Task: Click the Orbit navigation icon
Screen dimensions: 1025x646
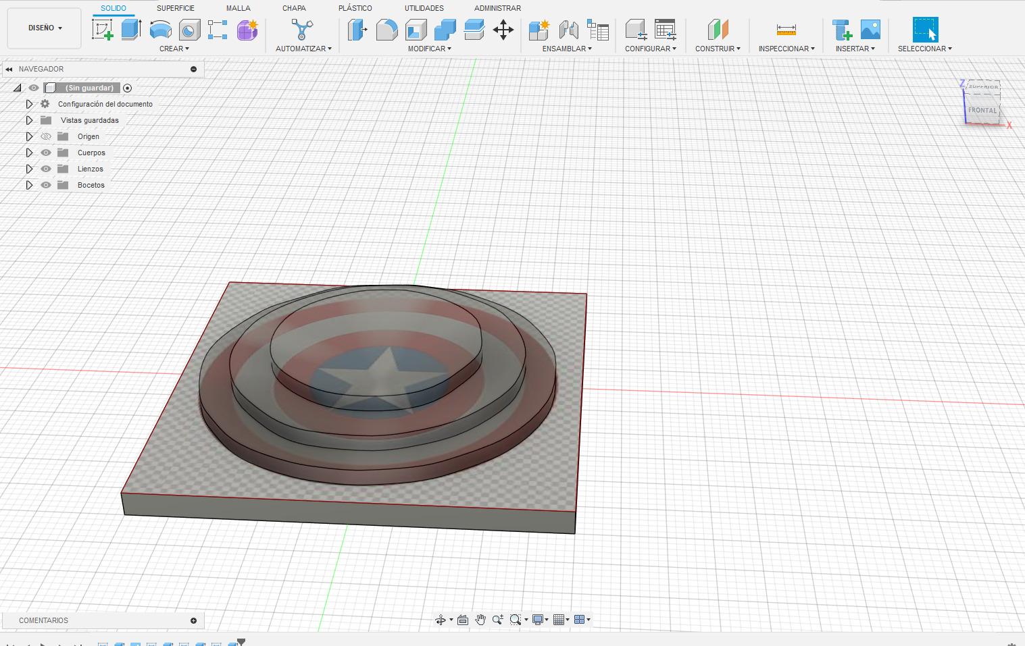Action: click(x=441, y=620)
